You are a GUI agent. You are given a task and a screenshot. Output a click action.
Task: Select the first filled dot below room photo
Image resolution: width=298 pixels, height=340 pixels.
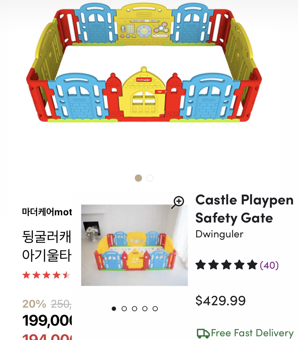114,309
